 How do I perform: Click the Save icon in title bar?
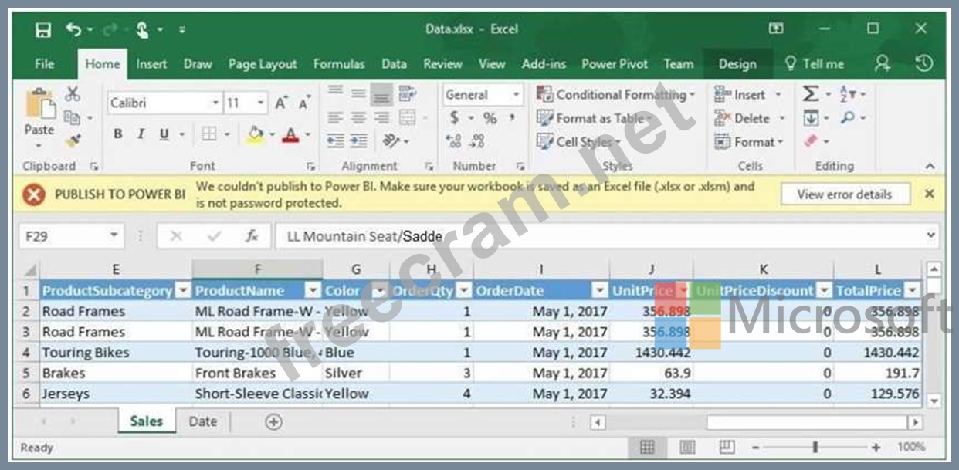coord(43,29)
